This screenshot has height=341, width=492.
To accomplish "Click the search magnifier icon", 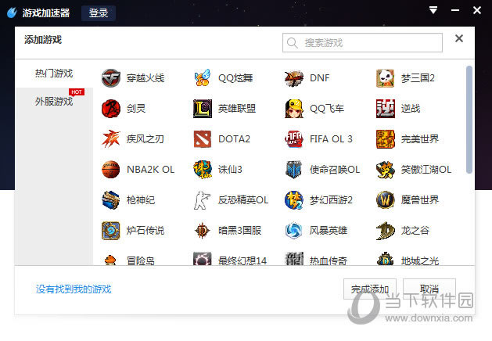I will pos(292,43).
